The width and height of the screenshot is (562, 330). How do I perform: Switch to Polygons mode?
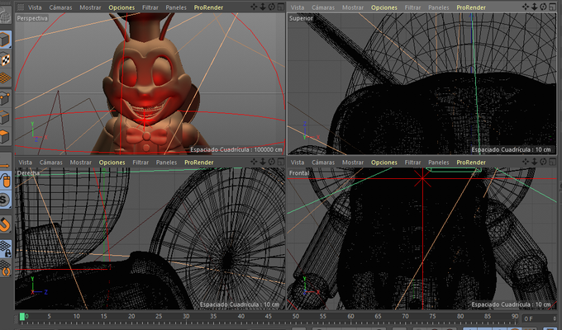[5, 136]
